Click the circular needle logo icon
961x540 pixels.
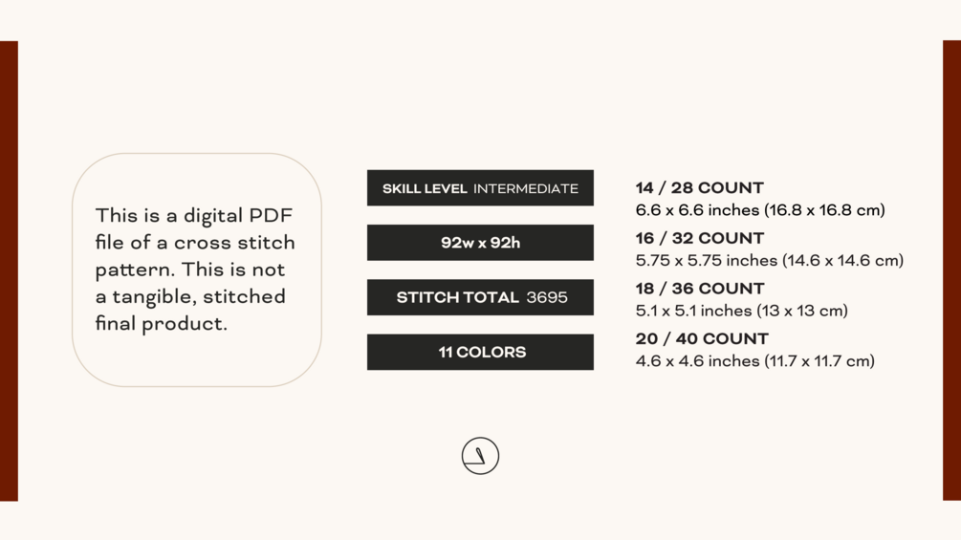[480, 456]
